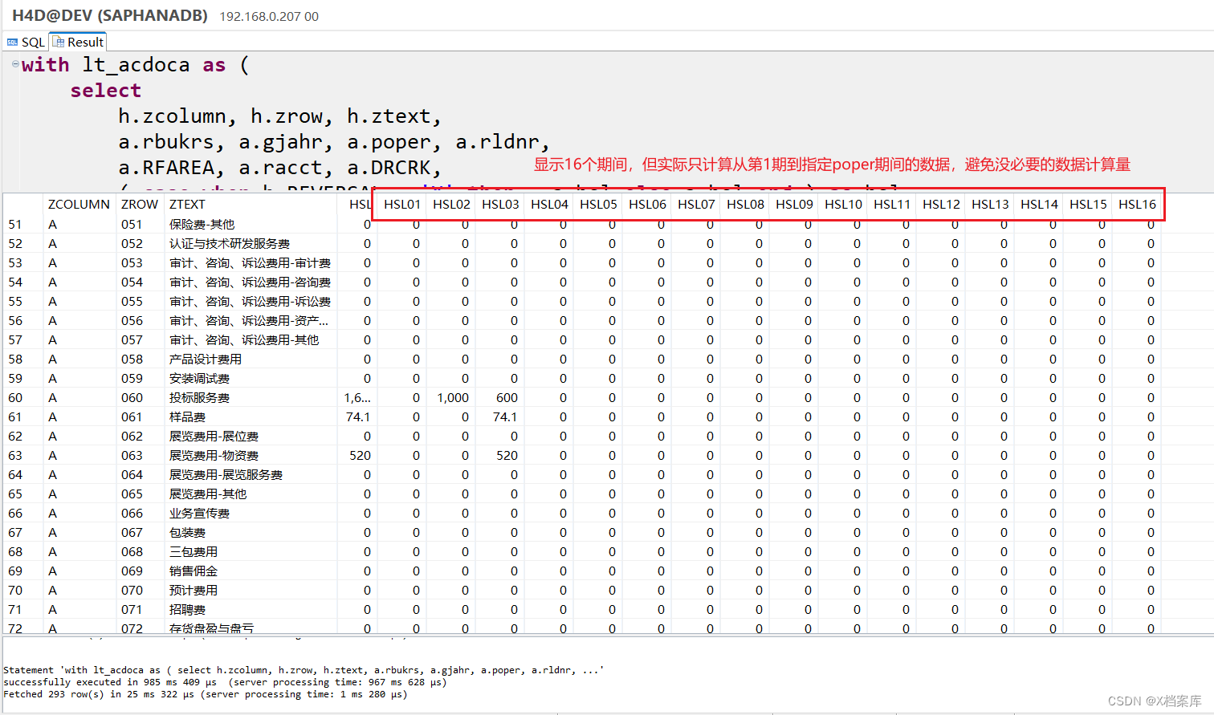Select the HSL10 column header
Image resolution: width=1214 pixels, height=715 pixels.
pyautogui.click(x=843, y=204)
